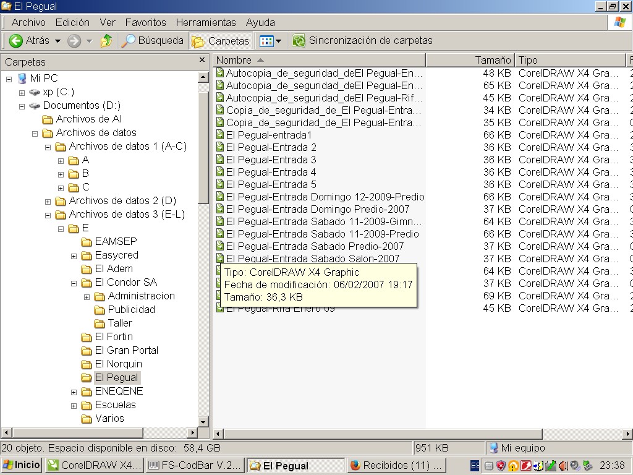Open the Favoritos menu
The height and width of the screenshot is (475, 633).
click(x=145, y=22)
